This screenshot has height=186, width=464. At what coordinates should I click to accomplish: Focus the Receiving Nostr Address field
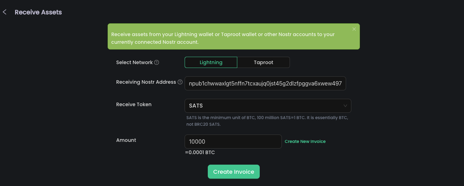[265, 83]
